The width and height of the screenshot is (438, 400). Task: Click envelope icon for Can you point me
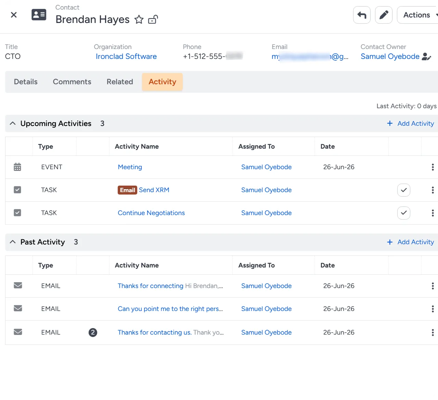tap(18, 308)
